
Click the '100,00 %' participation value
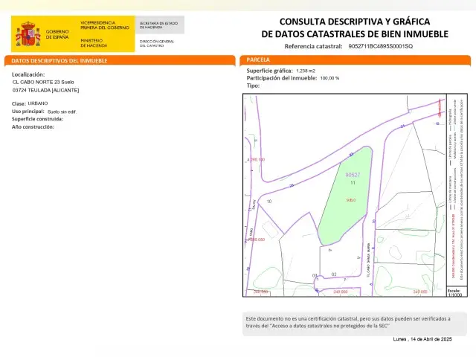click(329, 78)
